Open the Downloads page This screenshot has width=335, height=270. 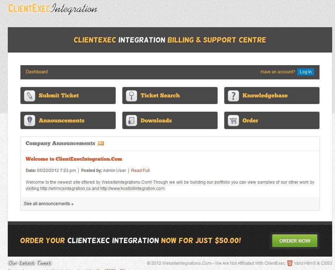pos(170,120)
